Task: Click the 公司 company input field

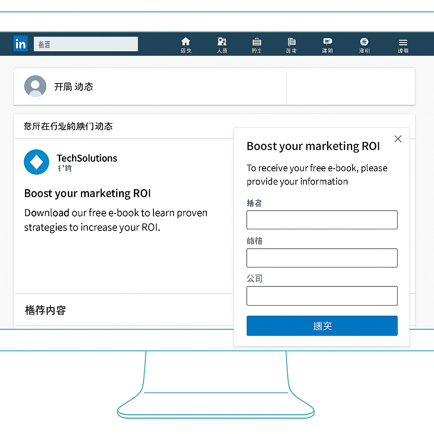Action: 322,296
